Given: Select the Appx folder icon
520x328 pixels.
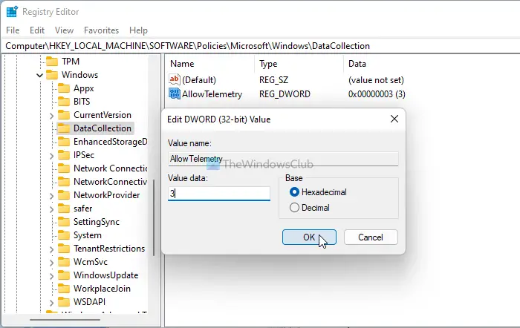Looking at the screenshot, I should tap(64, 88).
